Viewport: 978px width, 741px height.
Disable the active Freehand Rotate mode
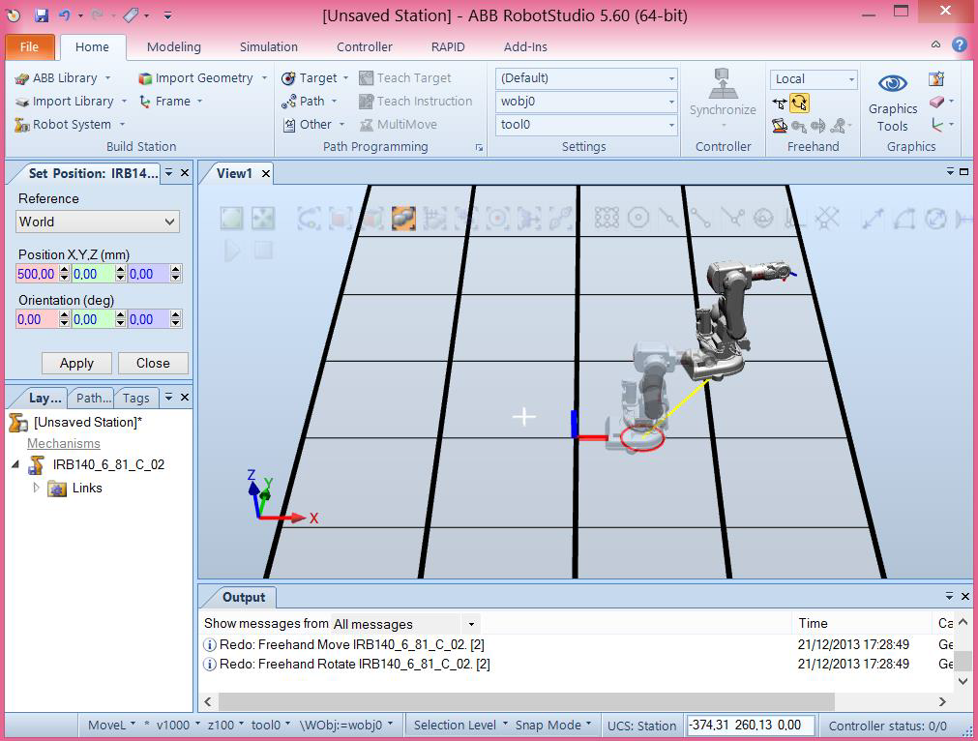799,103
